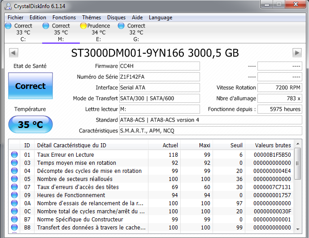Click status icon for ID B8
Viewport: 309px width, 238px height.
tap(14, 227)
